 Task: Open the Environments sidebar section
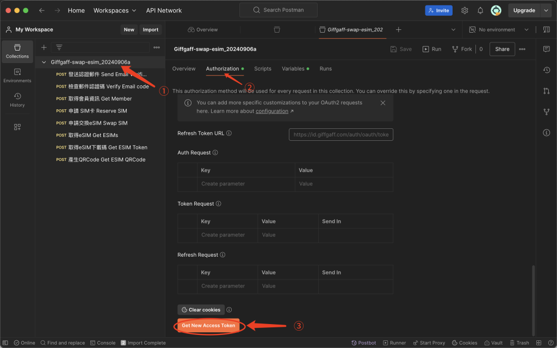point(17,76)
